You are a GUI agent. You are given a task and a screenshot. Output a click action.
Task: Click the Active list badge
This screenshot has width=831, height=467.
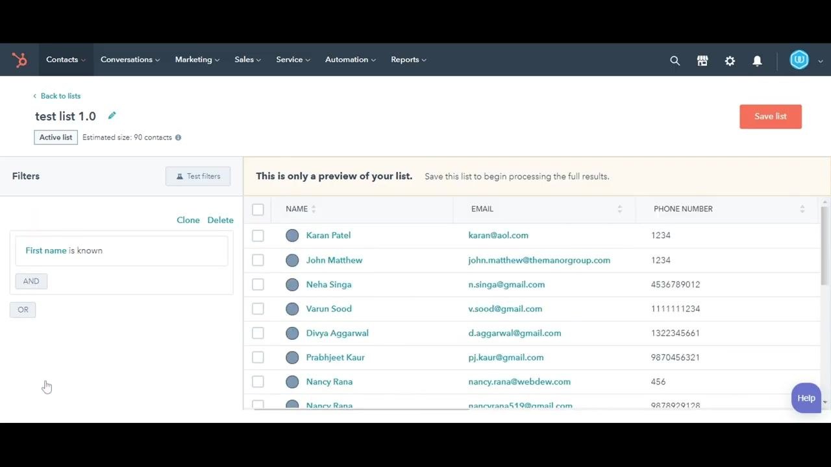point(56,138)
